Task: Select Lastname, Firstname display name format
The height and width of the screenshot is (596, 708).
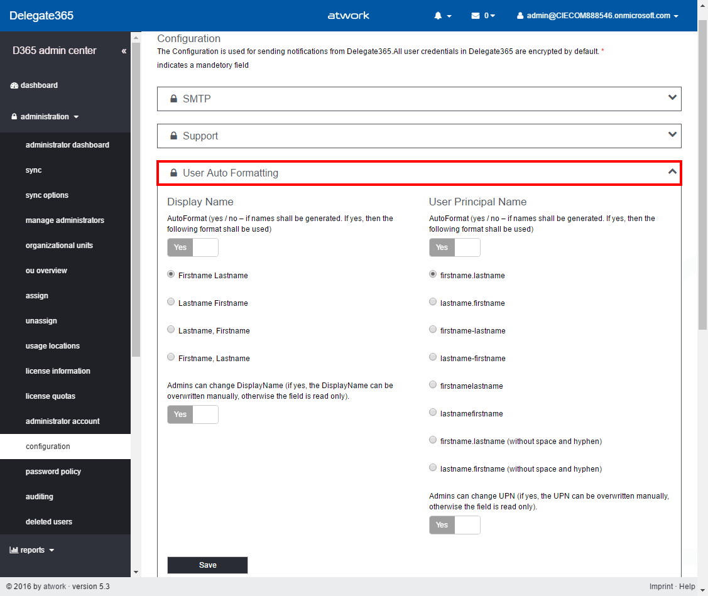Action: 171,330
